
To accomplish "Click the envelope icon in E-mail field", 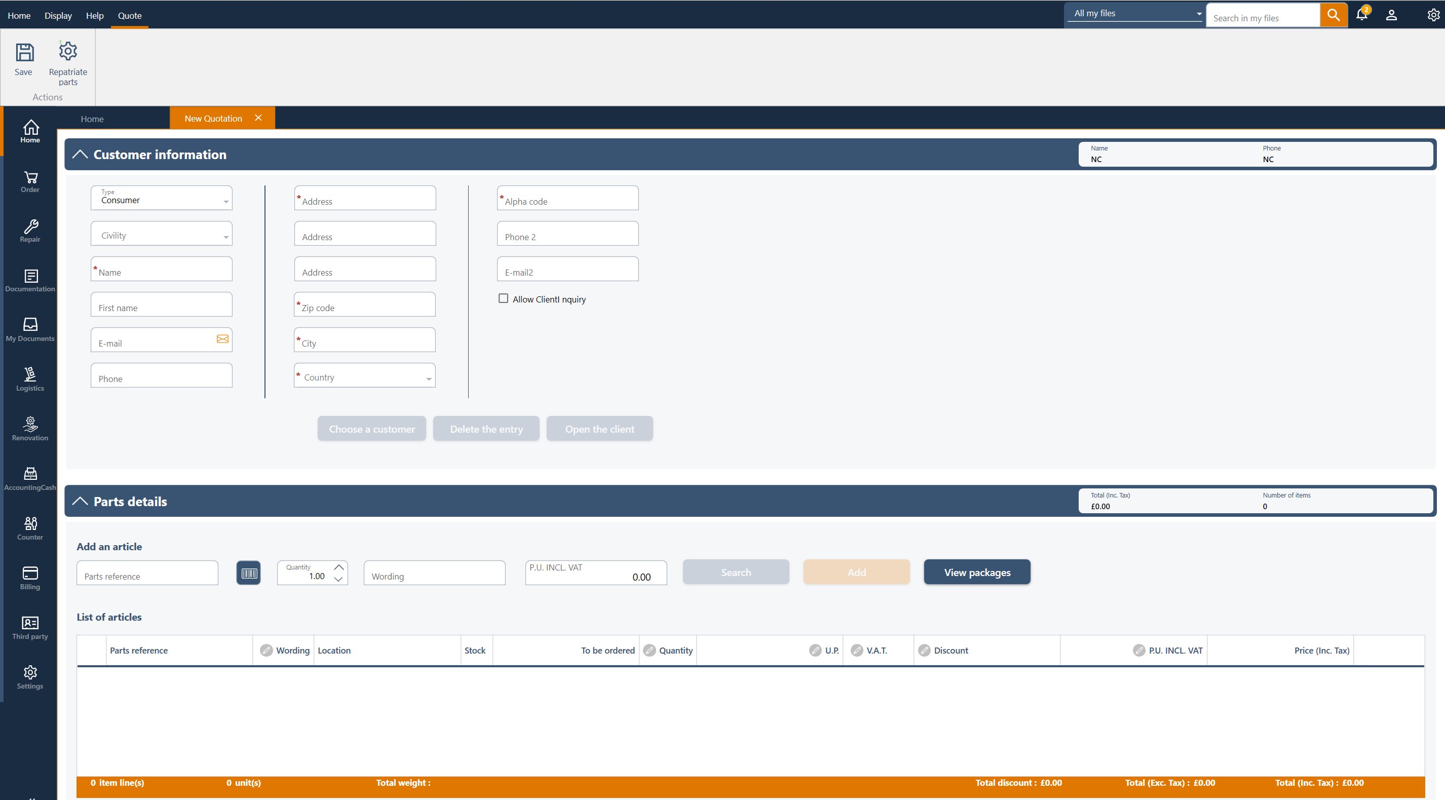I will coord(223,339).
